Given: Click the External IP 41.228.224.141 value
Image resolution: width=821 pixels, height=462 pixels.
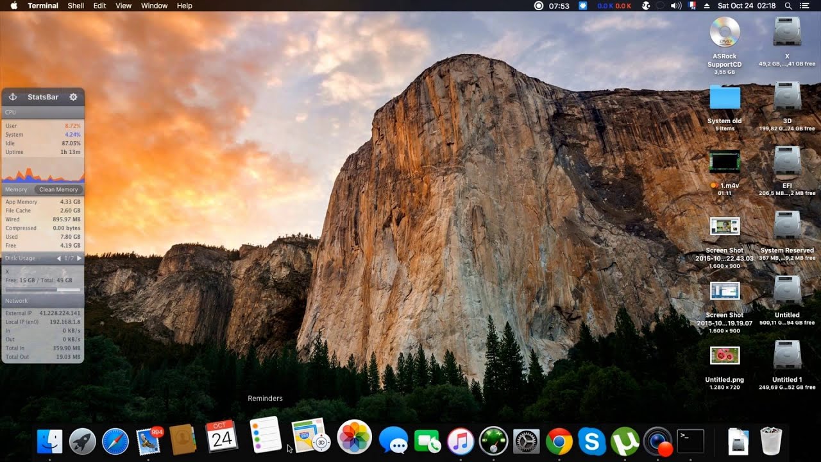Looking at the screenshot, I should 61,313.
